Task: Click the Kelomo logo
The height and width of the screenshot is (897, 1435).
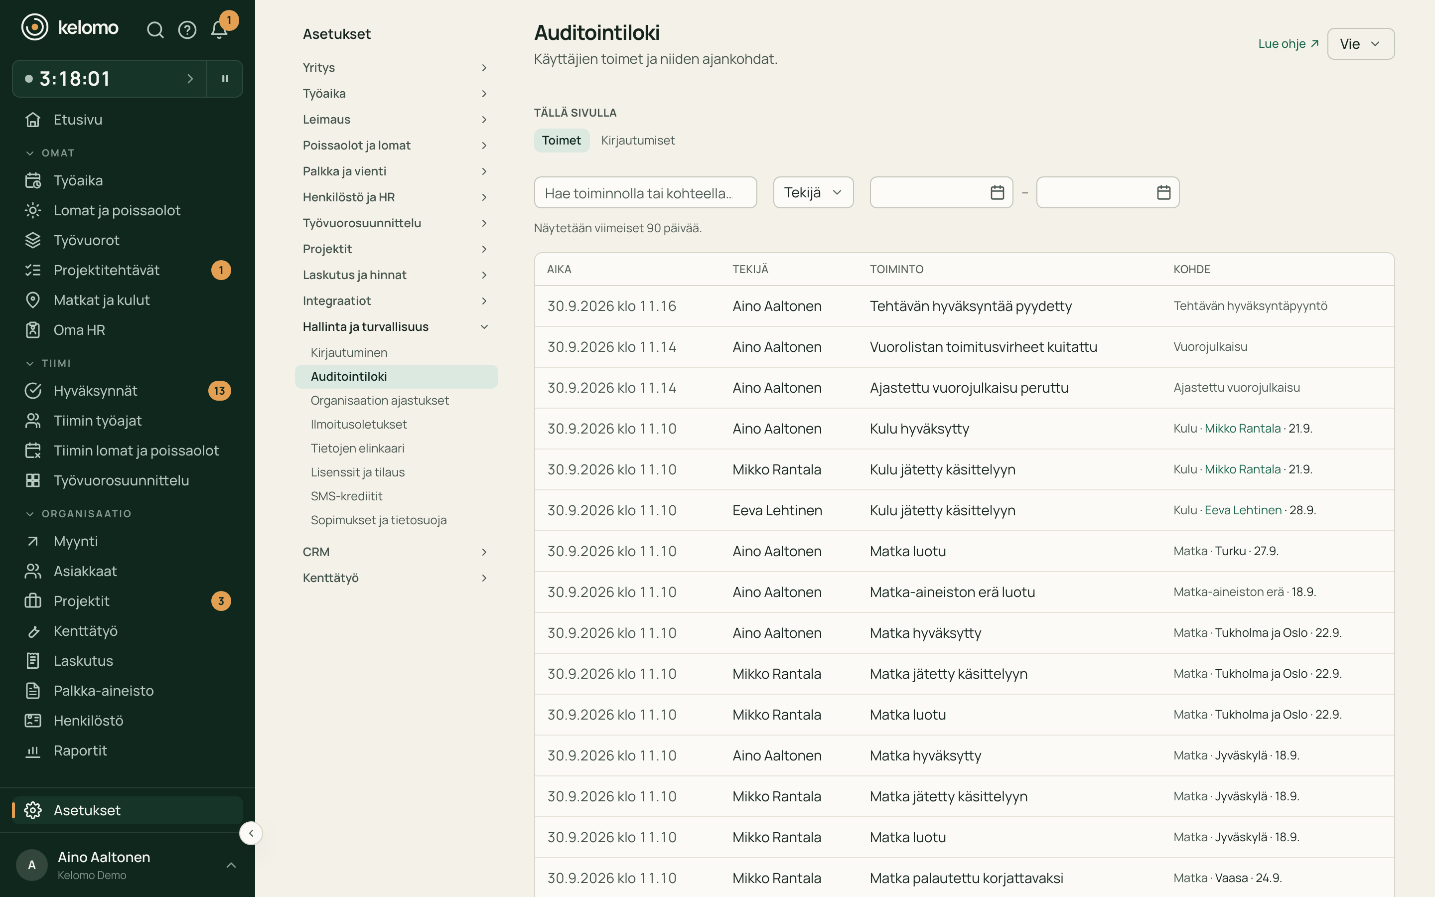Action: [70, 27]
